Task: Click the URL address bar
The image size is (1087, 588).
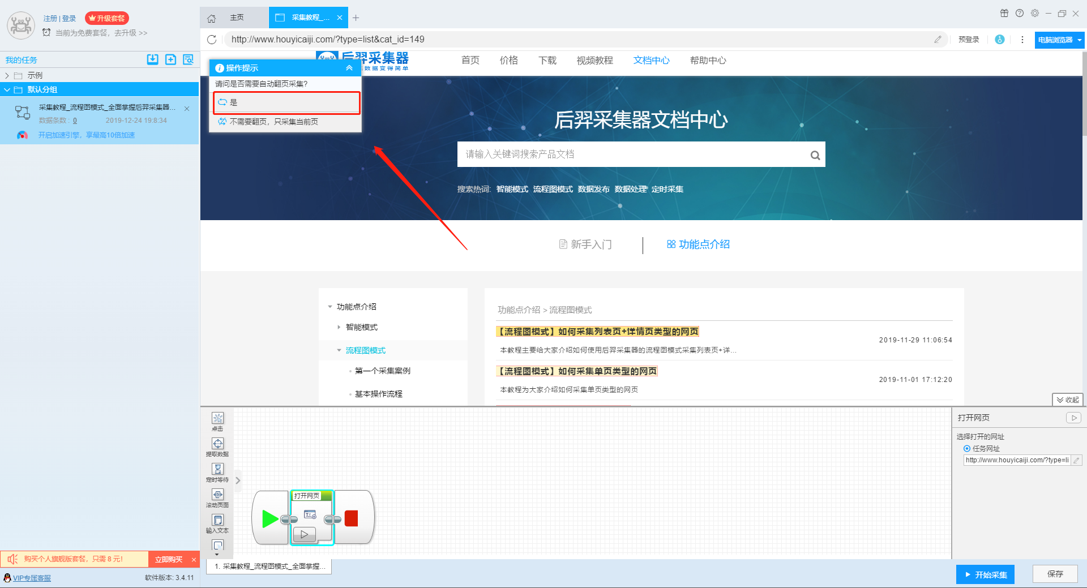Action: point(577,40)
